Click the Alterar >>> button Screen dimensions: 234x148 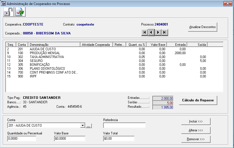click(196, 130)
